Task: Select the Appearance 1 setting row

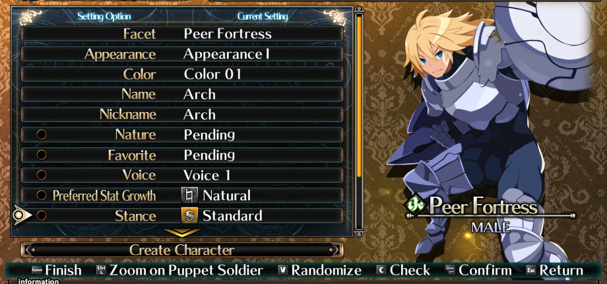Action: [182, 54]
